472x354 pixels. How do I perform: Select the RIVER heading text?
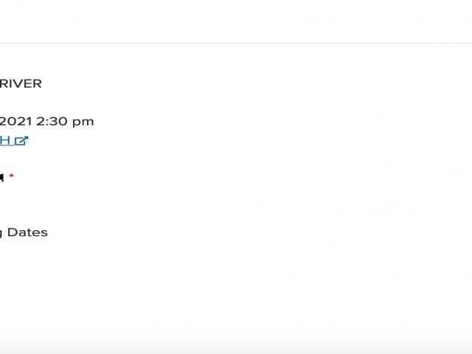pos(21,83)
